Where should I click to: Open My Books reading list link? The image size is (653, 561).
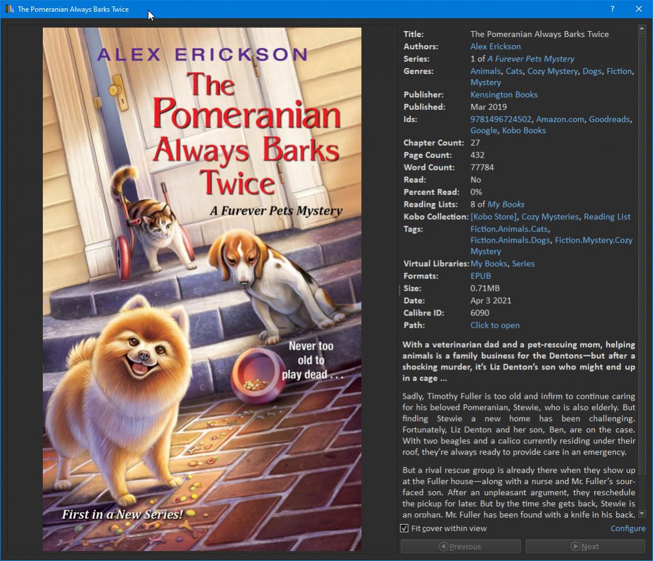[x=506, y=204]
